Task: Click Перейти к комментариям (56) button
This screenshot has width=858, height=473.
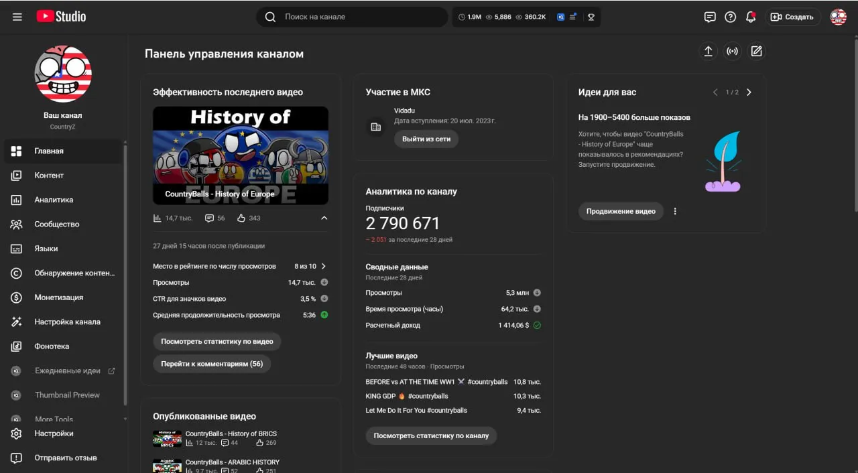Action: pyautogui.click(x=212, y=364)
